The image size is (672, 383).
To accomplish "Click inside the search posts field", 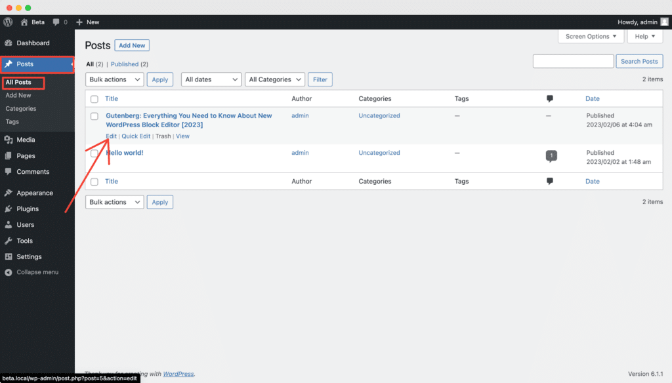I will (x=573, y=60).
